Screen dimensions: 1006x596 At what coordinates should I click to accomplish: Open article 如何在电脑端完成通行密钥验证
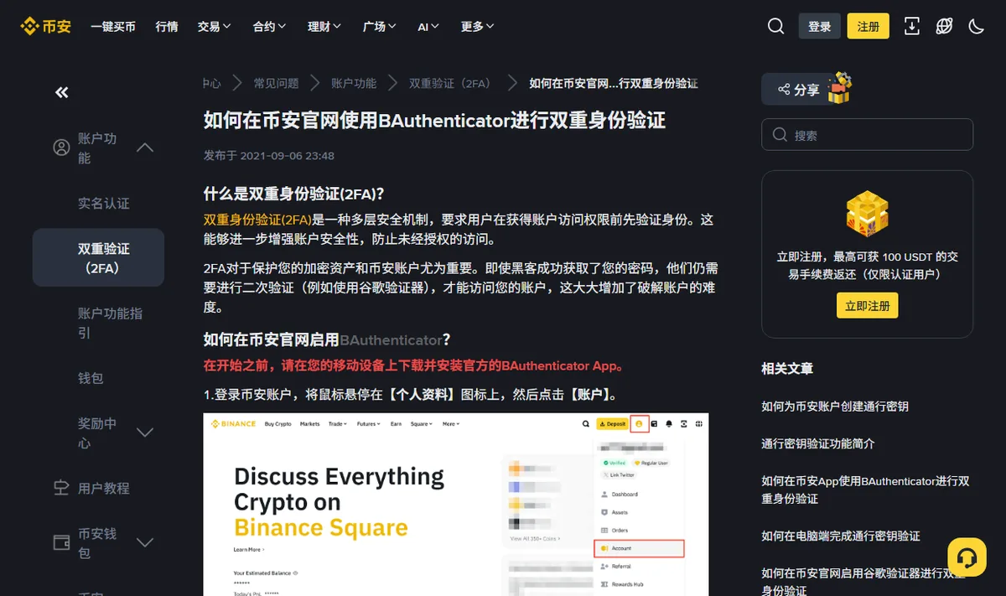[841, 536]
